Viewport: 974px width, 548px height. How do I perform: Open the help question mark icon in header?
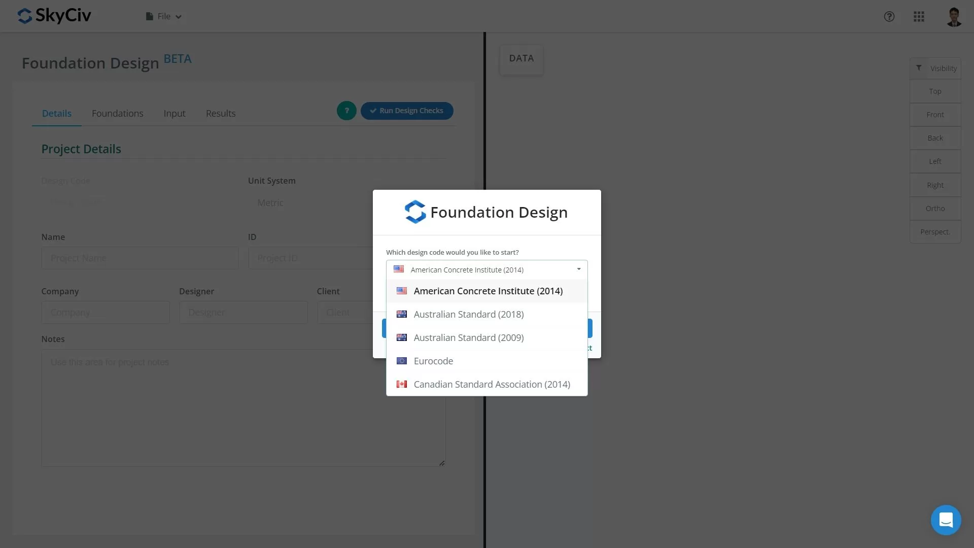pos(889,16)
